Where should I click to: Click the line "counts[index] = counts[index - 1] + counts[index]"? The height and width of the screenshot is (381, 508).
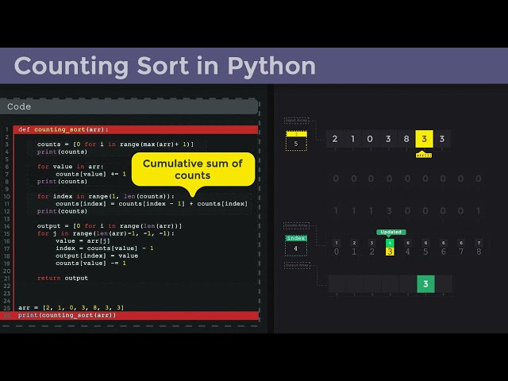152,204
